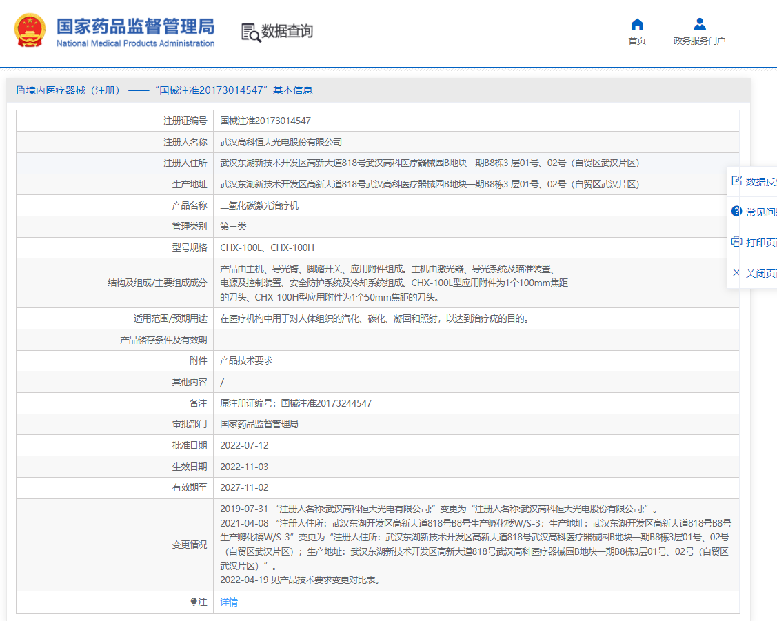Viewport: 777px width, 621px height.
Task: Click the 数据查询 heading text
Action: (x=287, y=31)
